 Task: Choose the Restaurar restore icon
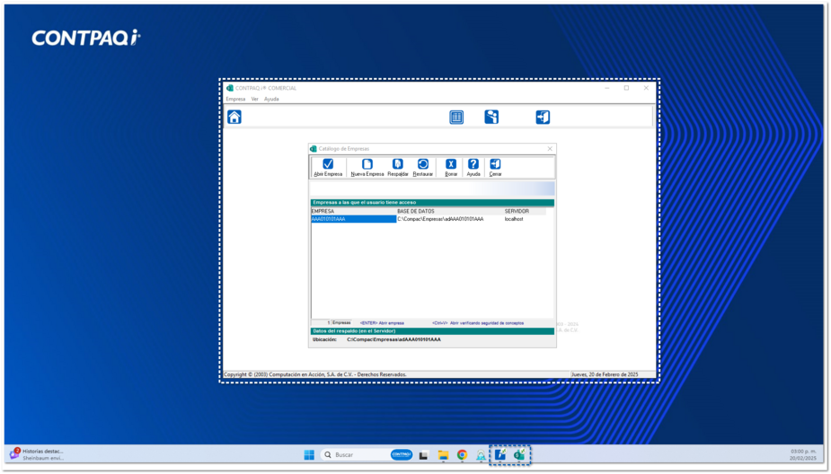click(423, 164)
